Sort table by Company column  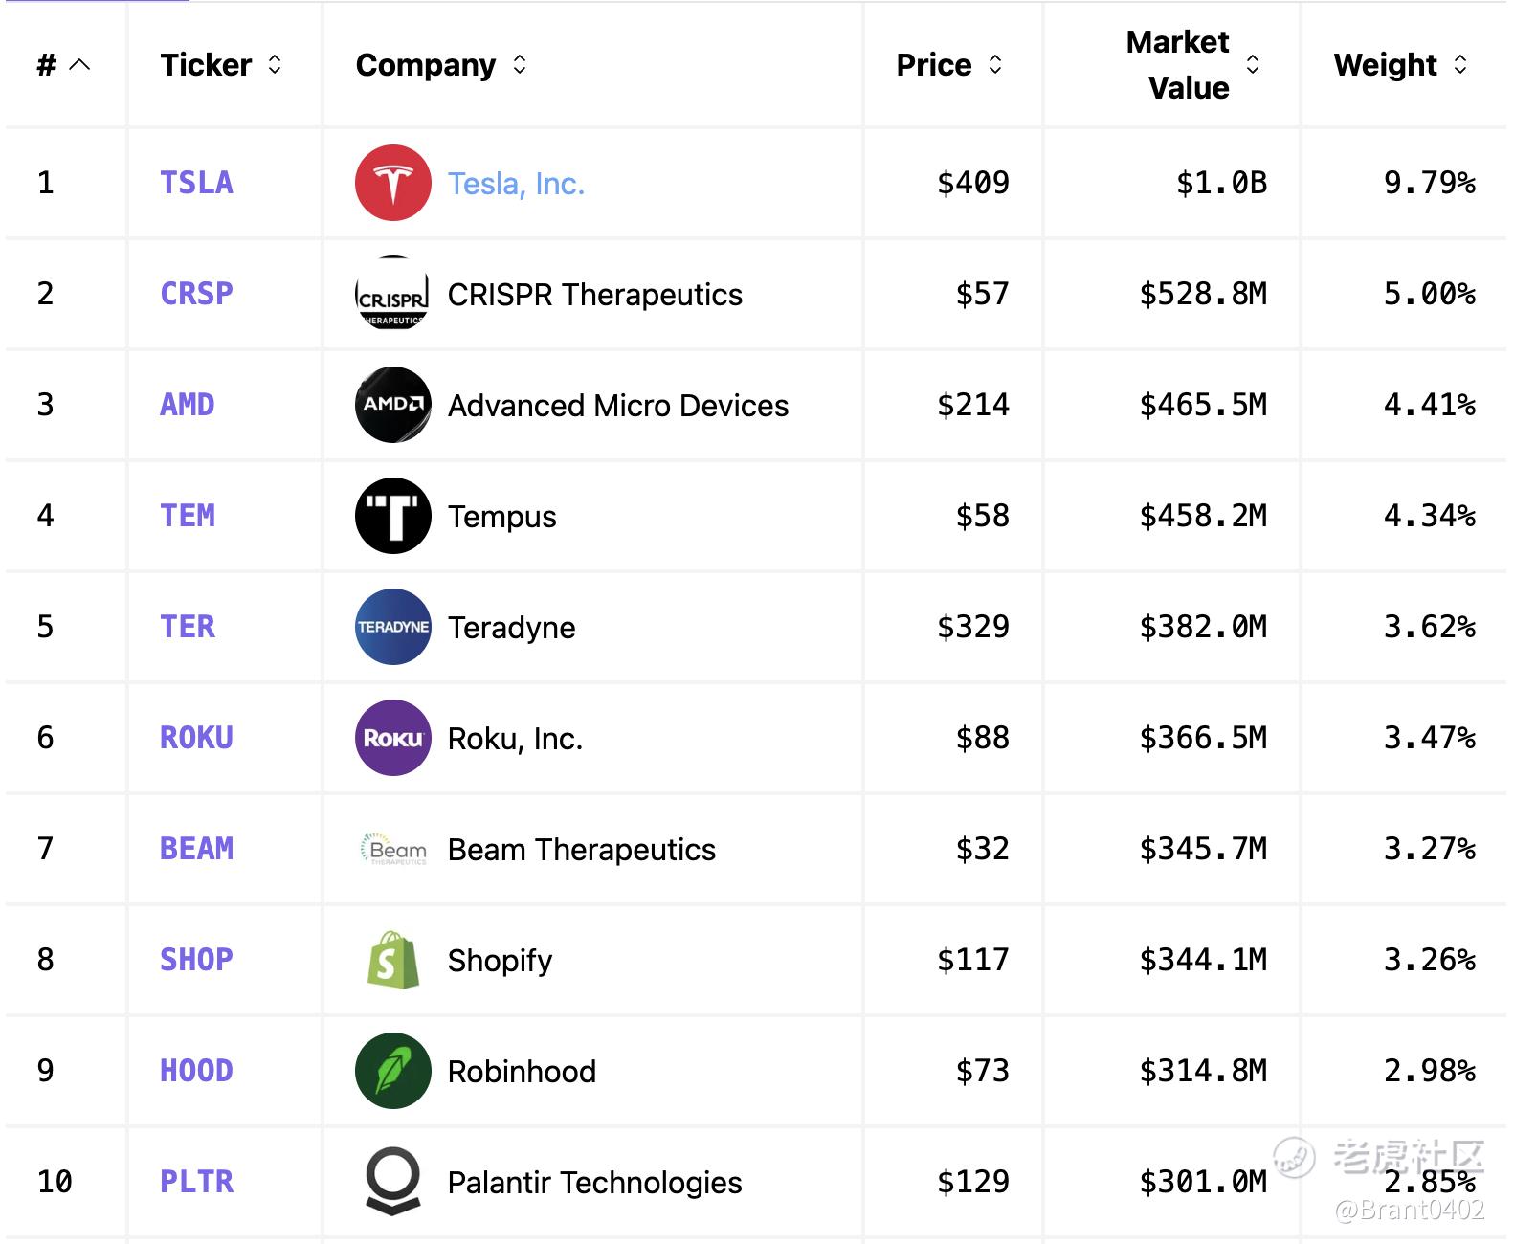tap(520, 64)
